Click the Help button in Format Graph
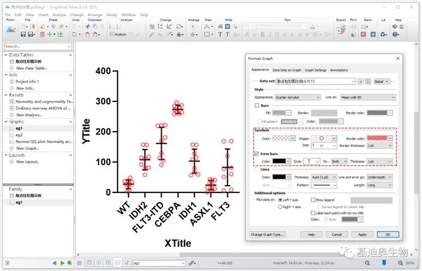Screen dimensions: 422x271 point(311,235)
